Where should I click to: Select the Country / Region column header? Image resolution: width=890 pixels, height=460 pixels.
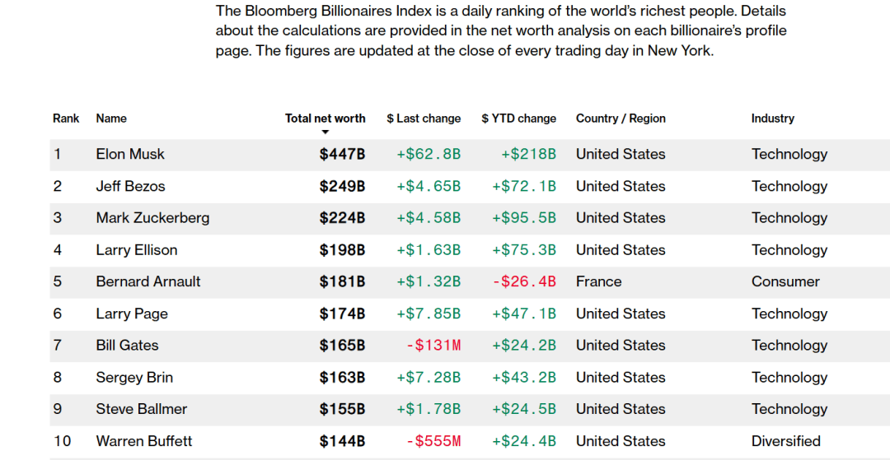point(621,118)
